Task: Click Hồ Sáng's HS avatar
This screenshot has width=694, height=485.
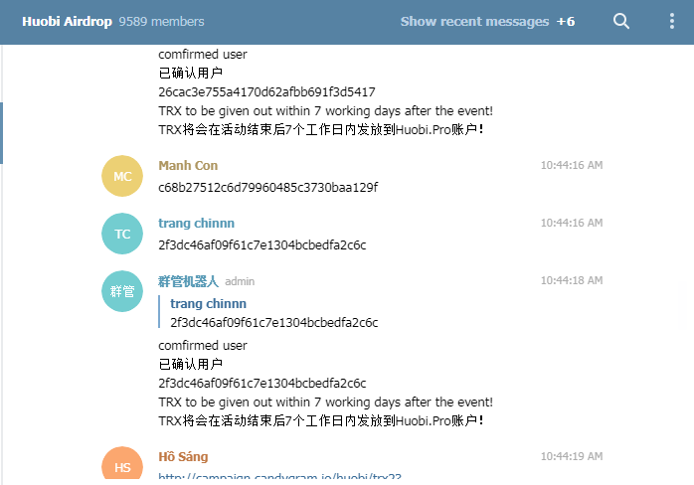Action: 122,463
